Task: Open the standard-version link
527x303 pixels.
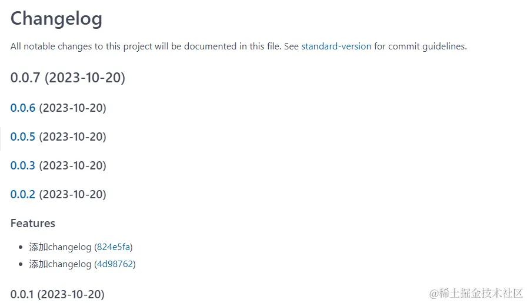Action: coord(336,46)
